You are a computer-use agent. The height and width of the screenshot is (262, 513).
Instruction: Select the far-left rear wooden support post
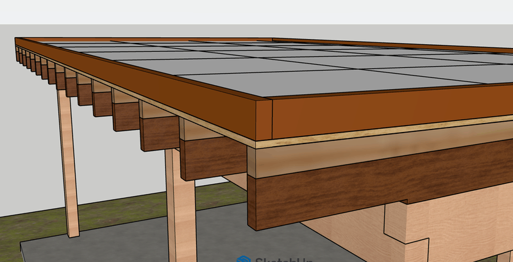point(68,163)
